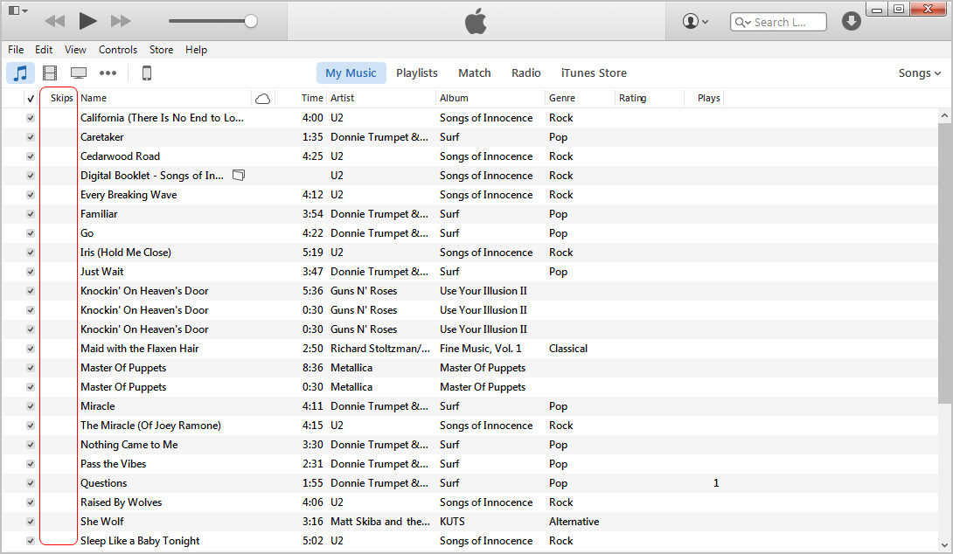Viewport: 953px width, 554px height.
Task: Uncheck the Cedarwood Road checkbox
Action: (x=31, y=156)
